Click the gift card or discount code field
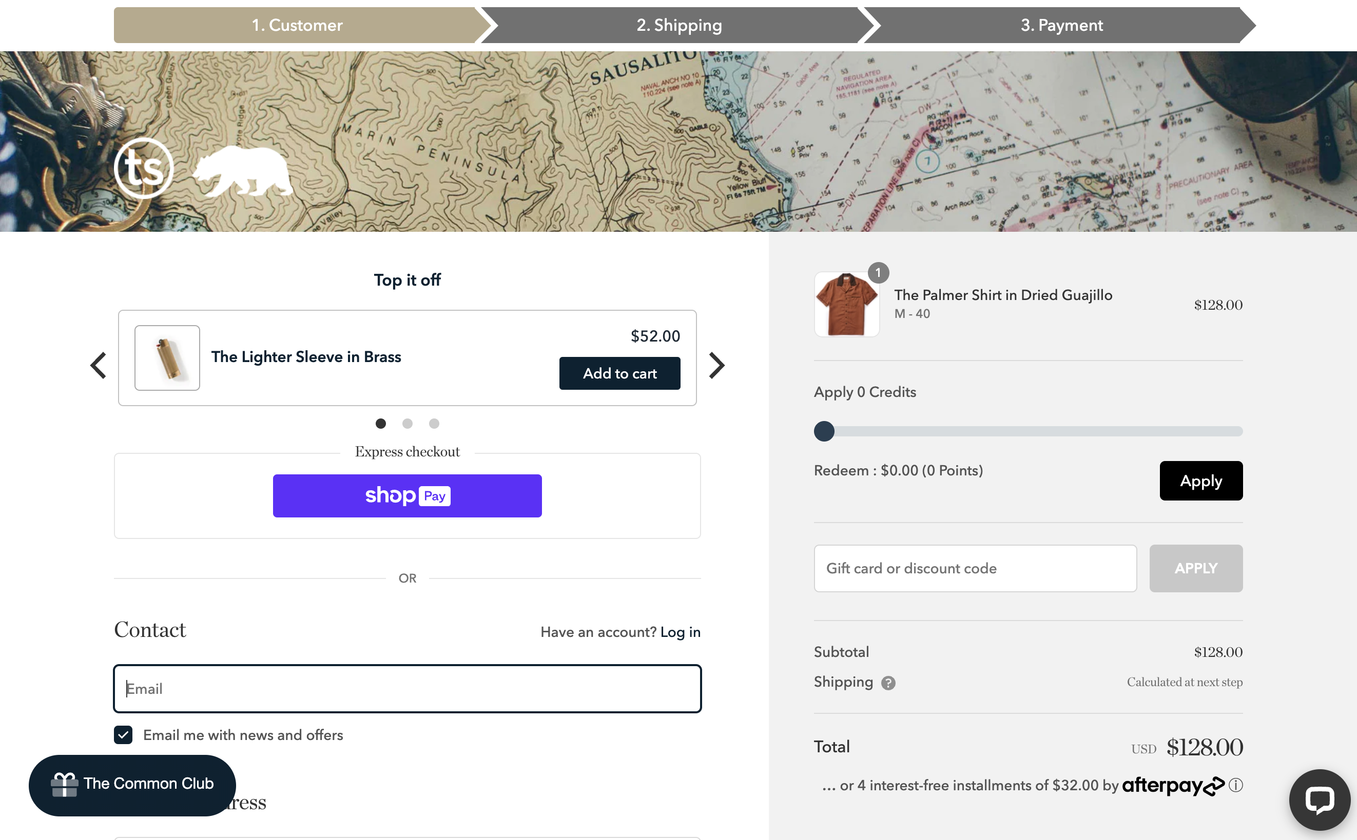Image resolution: width=1357 pixels, height=840 pixels. [x=973, y=569]
